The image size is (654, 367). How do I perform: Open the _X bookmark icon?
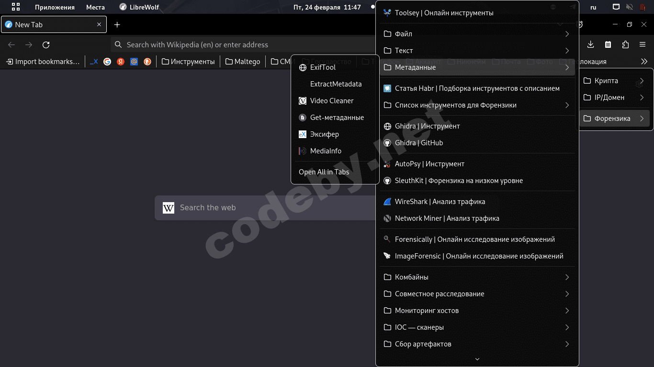[94, 61]
